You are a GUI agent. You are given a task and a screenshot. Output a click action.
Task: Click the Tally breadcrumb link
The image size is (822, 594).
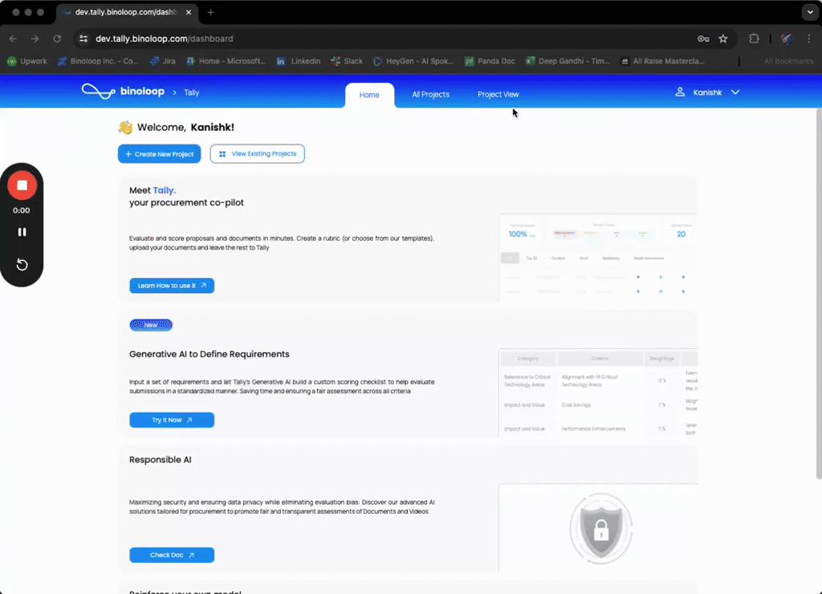tap(191, 92)
